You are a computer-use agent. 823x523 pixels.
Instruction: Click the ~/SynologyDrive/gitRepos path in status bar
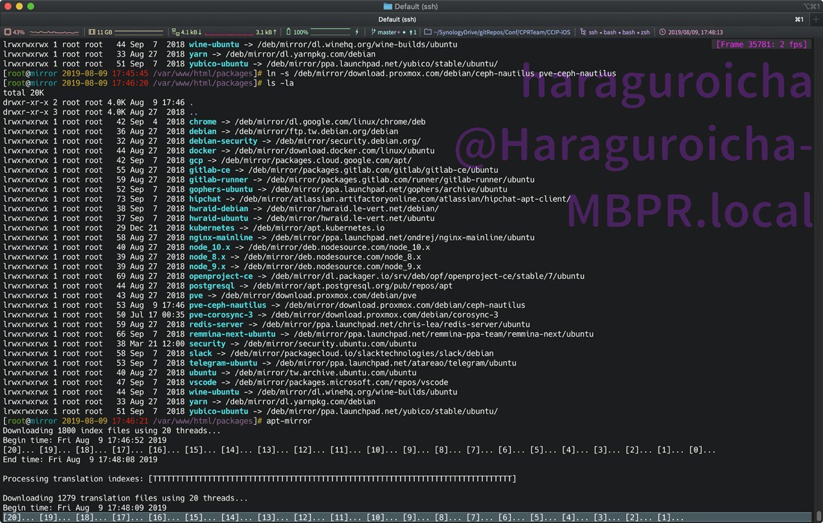(503, 31)
